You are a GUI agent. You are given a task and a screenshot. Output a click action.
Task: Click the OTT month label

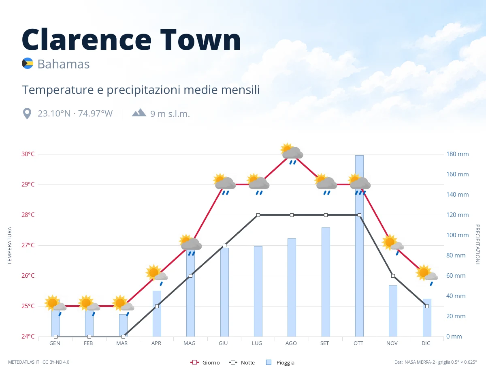click(358, 343)
